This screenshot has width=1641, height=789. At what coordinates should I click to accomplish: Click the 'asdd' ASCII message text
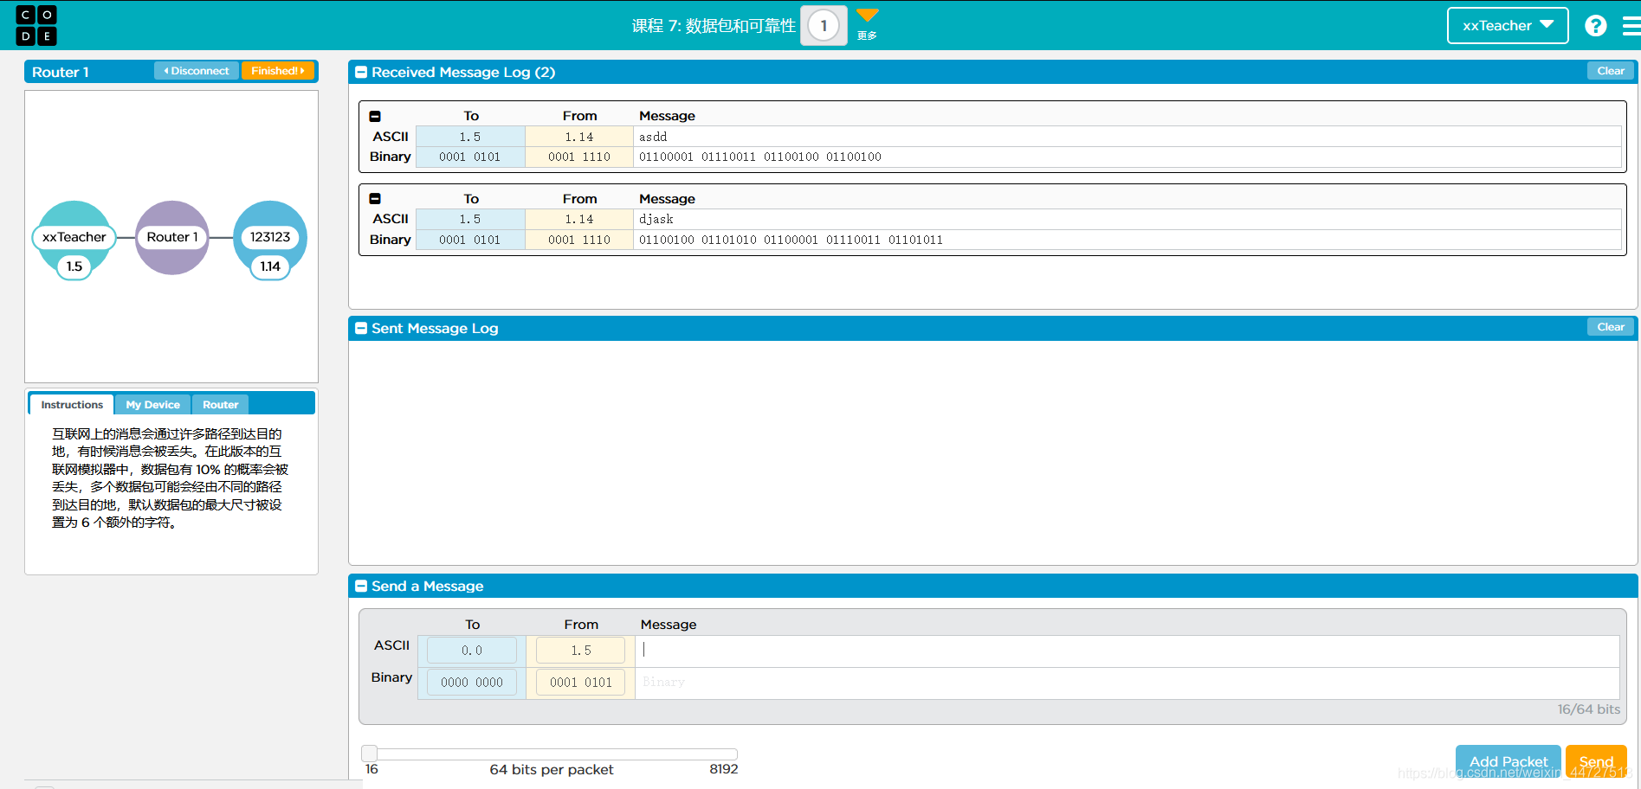[653, 137]
